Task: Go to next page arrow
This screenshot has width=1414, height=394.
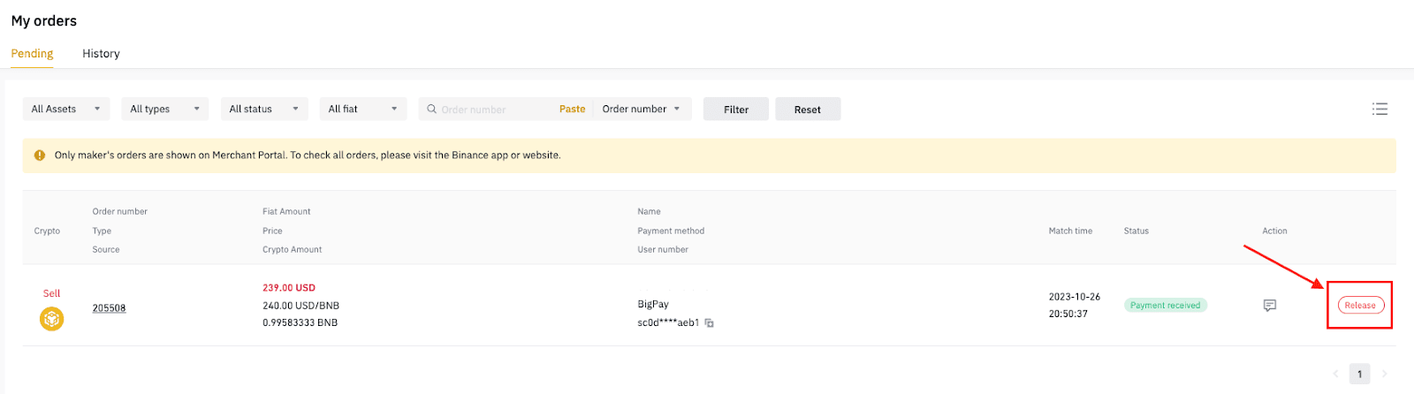Action: [x=1384, y=374]
